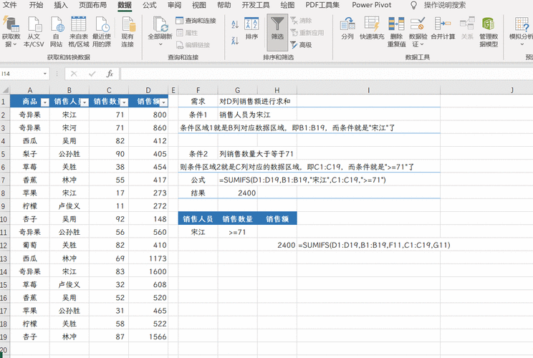Switch to the Power Pivot tab
The height and width of the screenshot is (358, 533).
coord(372,5)
